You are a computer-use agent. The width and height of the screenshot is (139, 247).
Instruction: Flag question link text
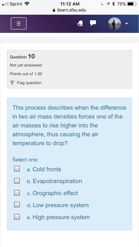(29, 83)
